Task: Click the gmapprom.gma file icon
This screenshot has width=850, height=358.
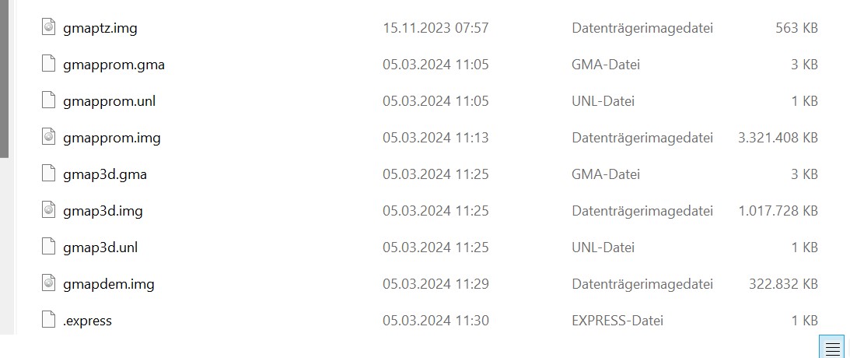Action: point(49,64)
